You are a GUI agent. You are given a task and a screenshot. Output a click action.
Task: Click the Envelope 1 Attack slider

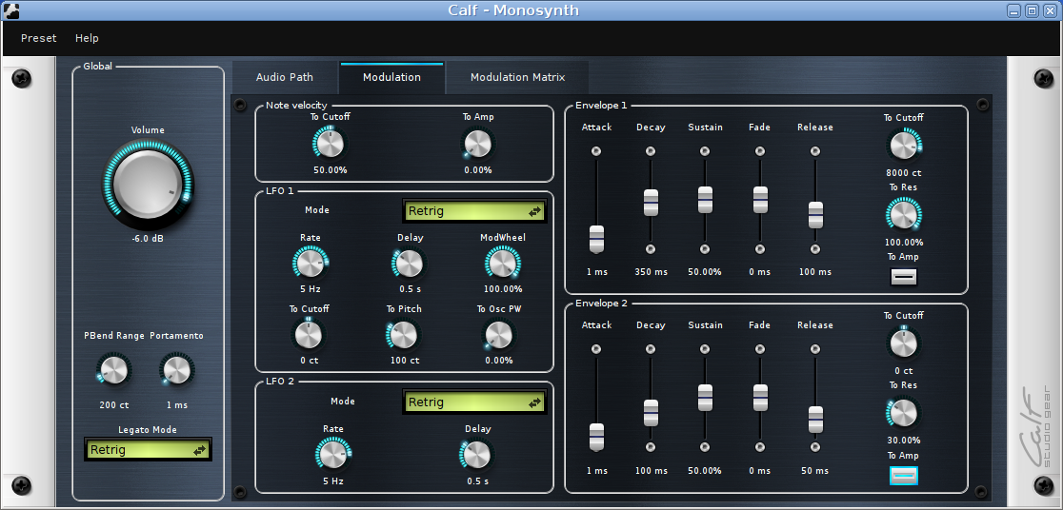(596, 201)
